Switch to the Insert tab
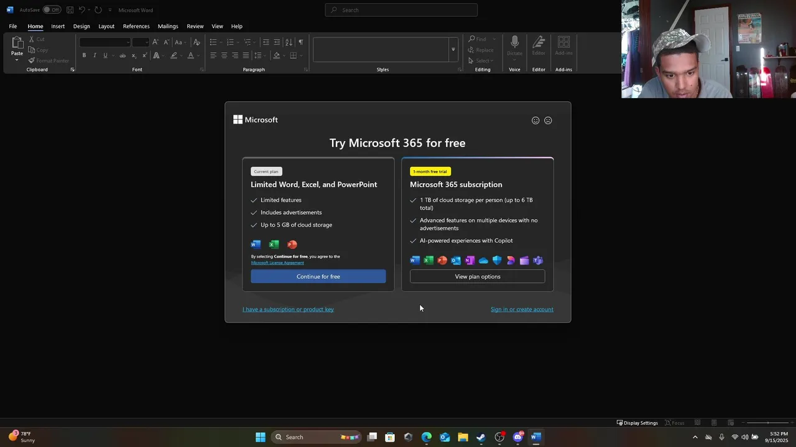This screenshot has width=796, height=447. coord(58,26)
